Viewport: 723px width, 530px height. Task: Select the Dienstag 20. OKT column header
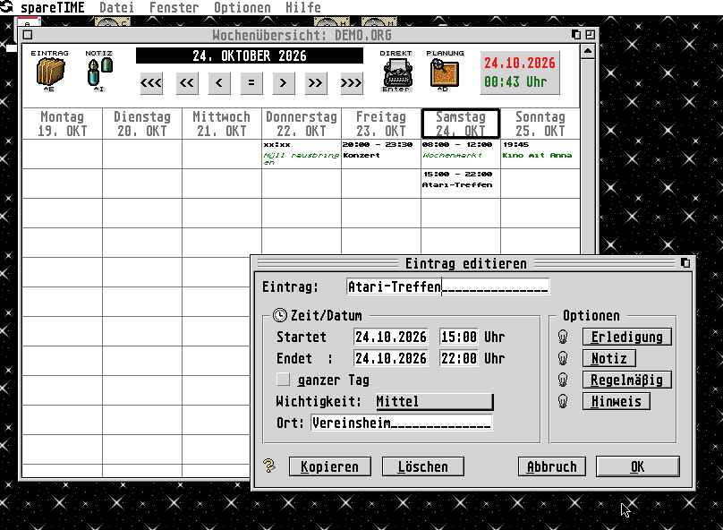(142, 124)
